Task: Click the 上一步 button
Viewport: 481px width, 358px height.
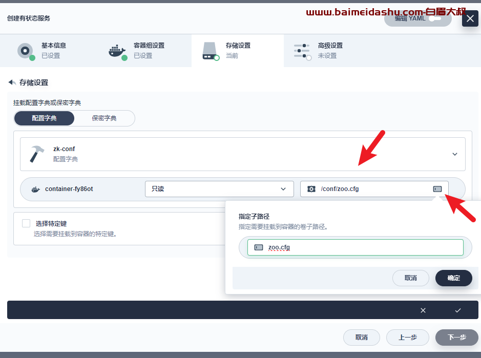Action: (407, 338)
